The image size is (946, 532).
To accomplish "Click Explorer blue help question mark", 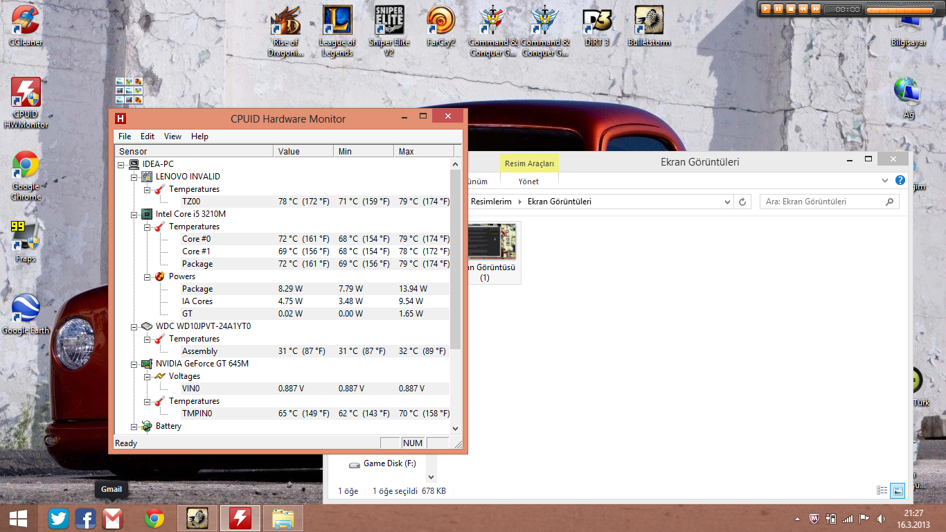I will click(x=900, y=180).
